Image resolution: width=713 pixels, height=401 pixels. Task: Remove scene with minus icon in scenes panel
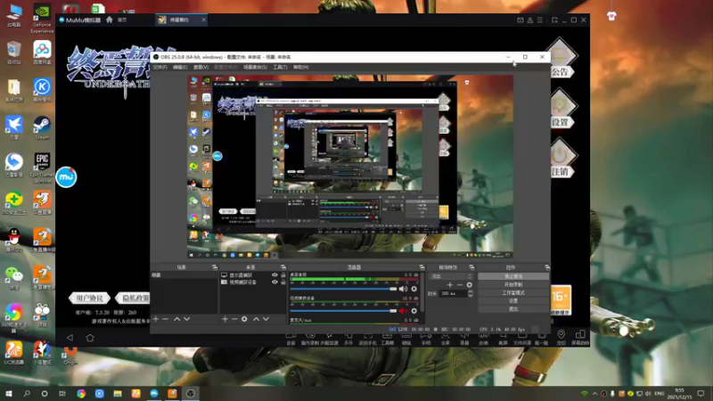tap(166, 319)
